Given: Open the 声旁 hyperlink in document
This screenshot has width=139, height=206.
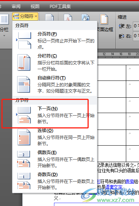Looking at the screenshot, I should coord(130,181).
